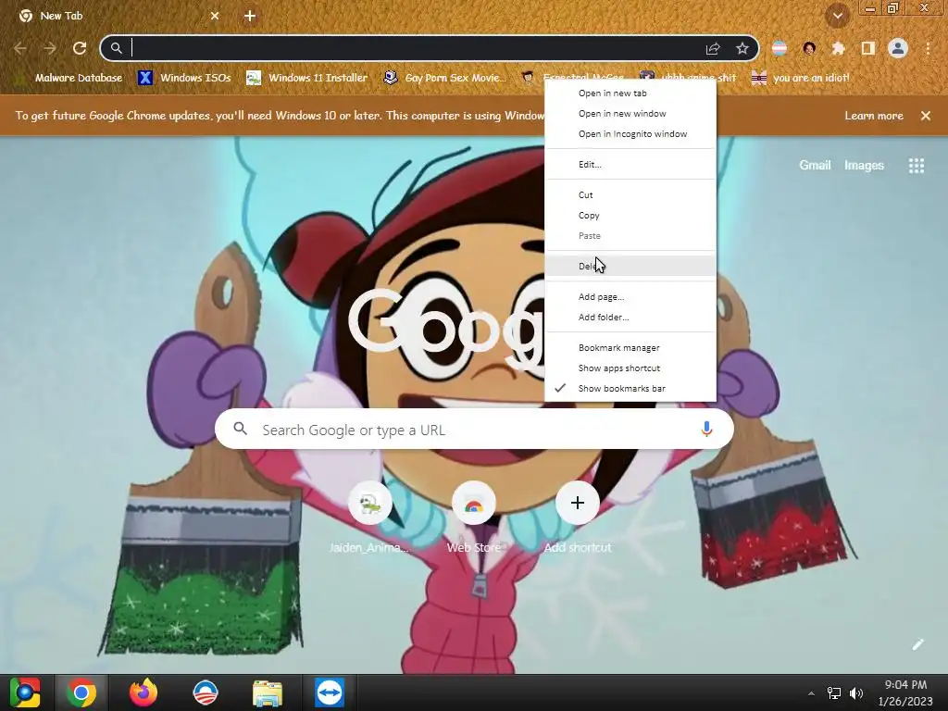Click the customize page pencil icon
948x711 pixels.
click(x=917, y=644)
